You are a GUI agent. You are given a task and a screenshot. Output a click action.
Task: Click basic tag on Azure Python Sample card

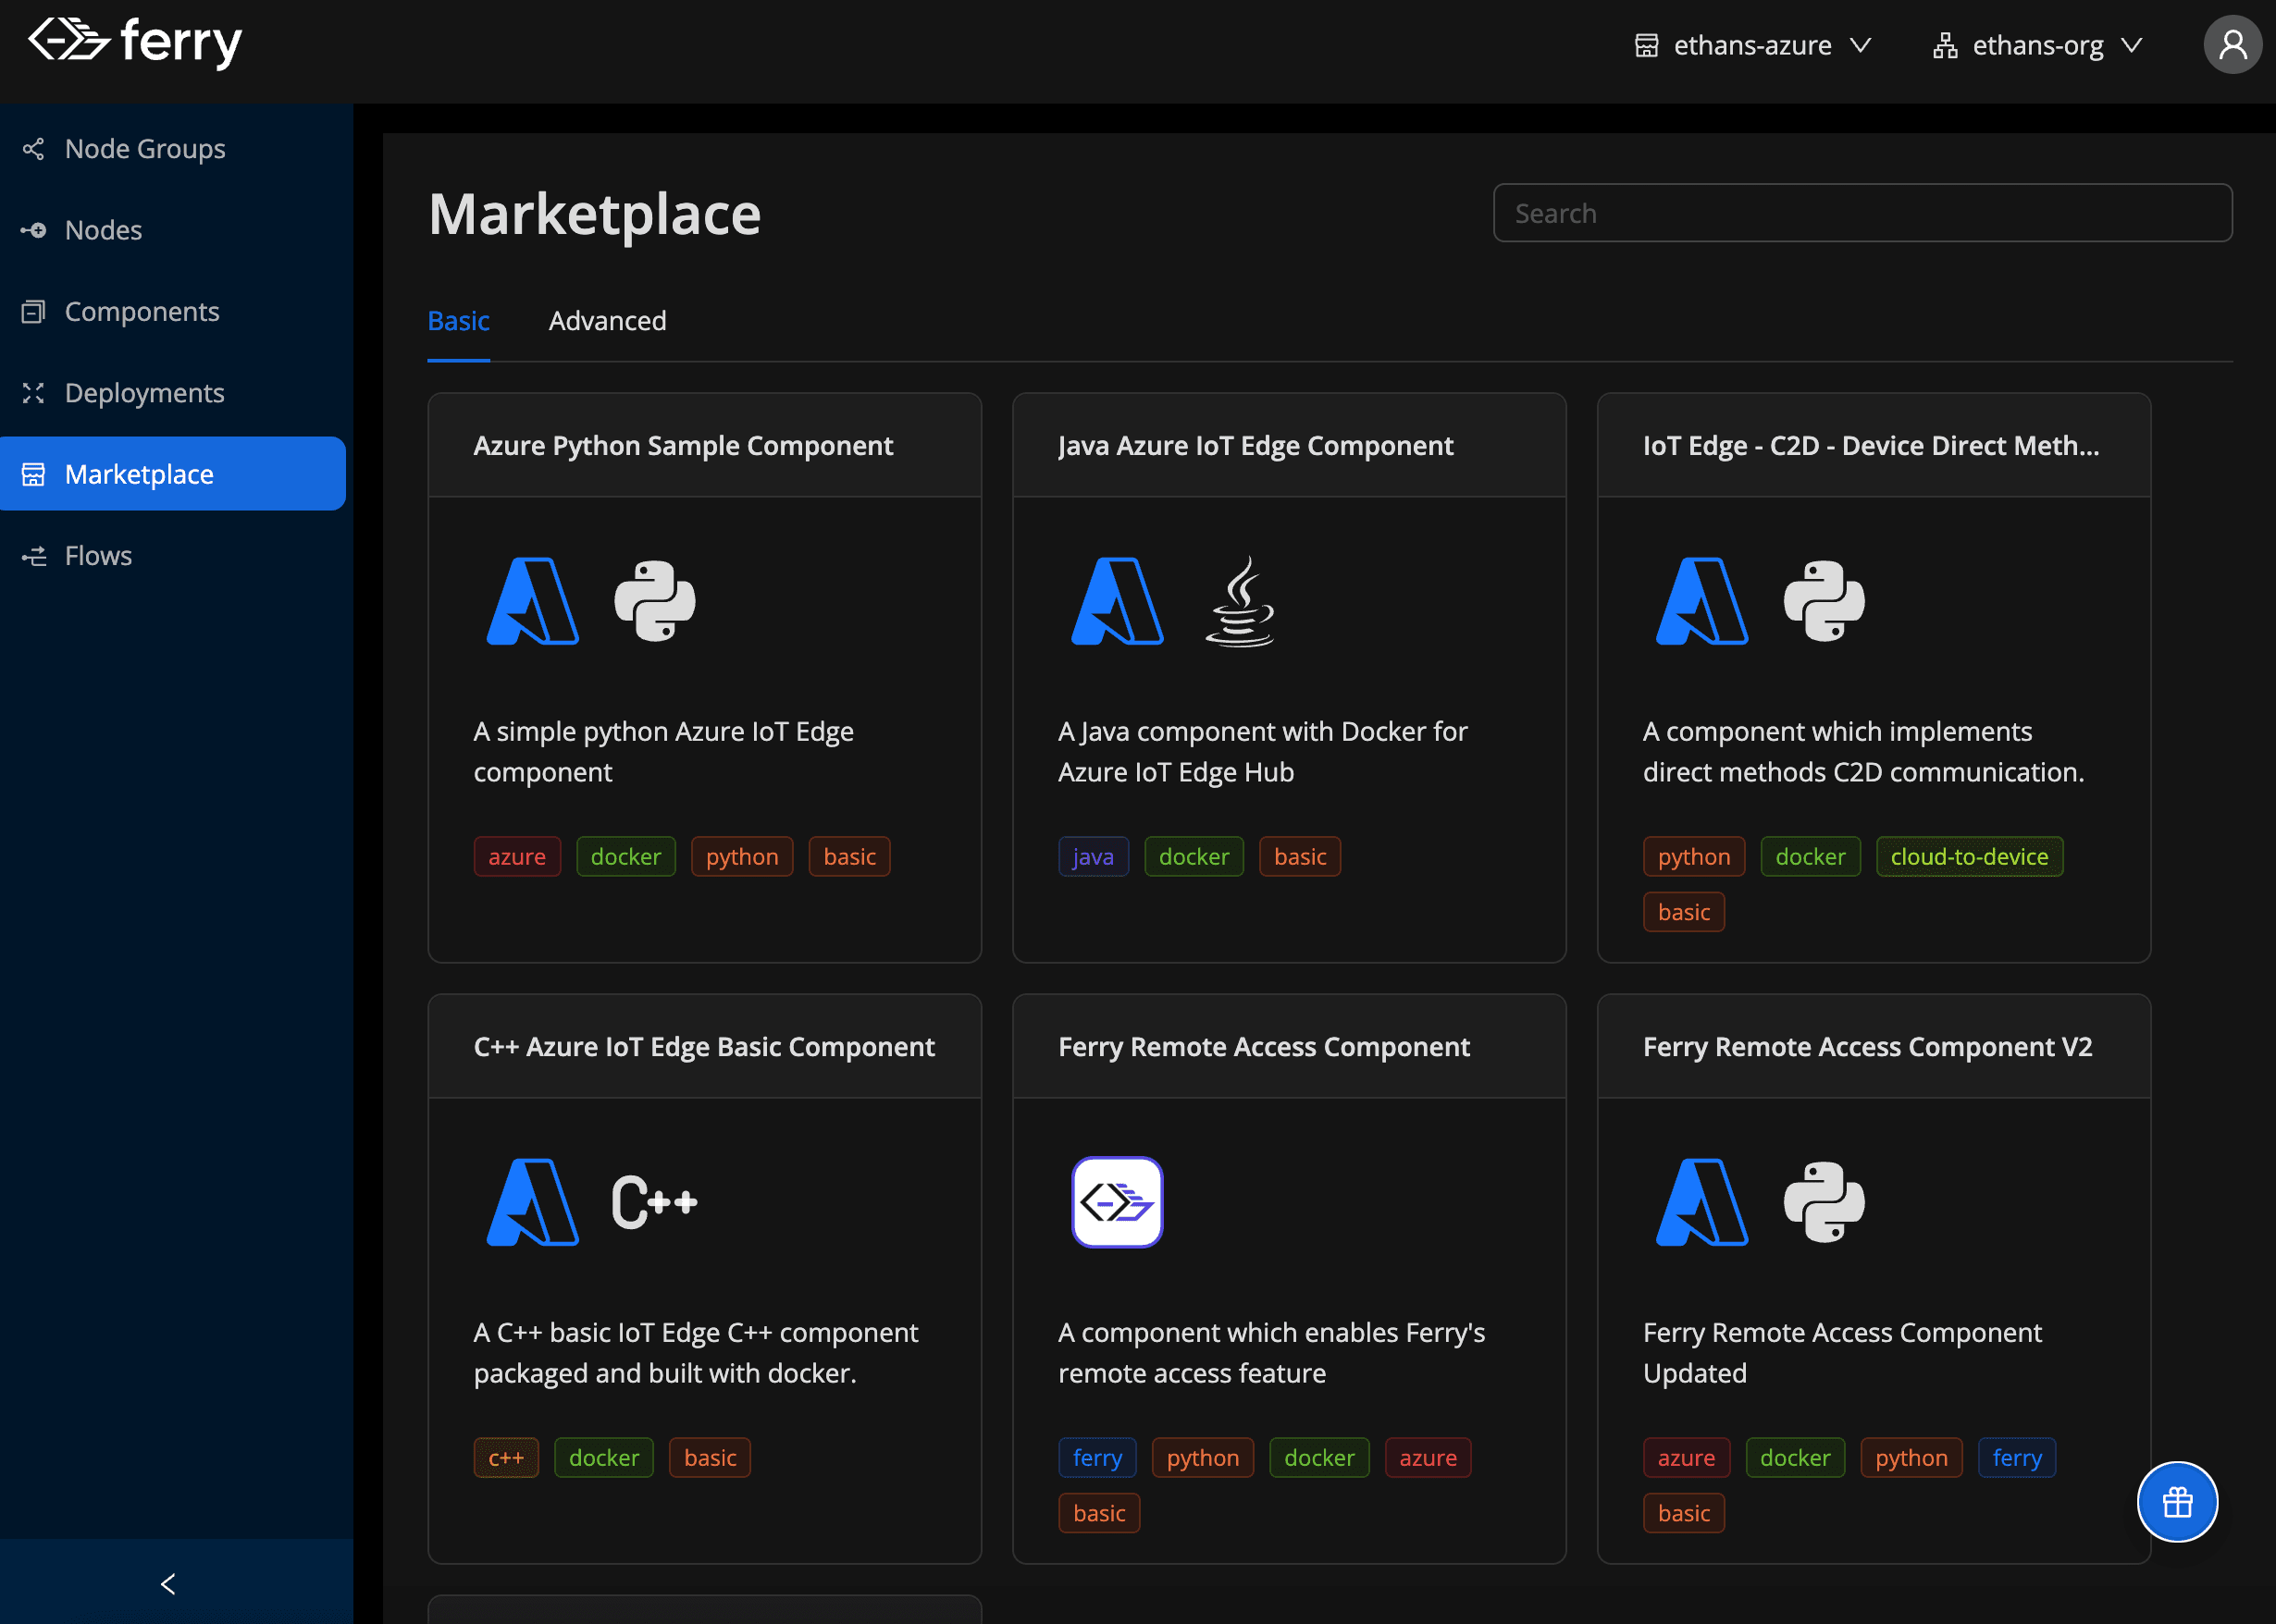pos(849,857)
